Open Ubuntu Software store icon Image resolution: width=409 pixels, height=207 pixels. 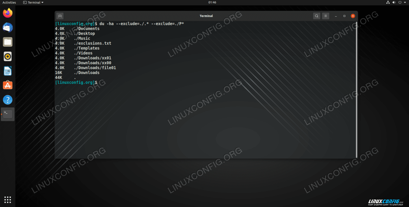[x=7, y=85]
